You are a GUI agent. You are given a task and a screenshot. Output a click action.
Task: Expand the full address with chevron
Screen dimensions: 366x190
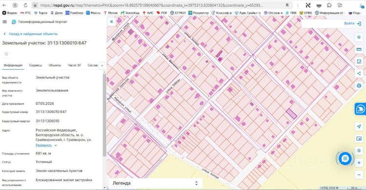[x=56, y=146]
